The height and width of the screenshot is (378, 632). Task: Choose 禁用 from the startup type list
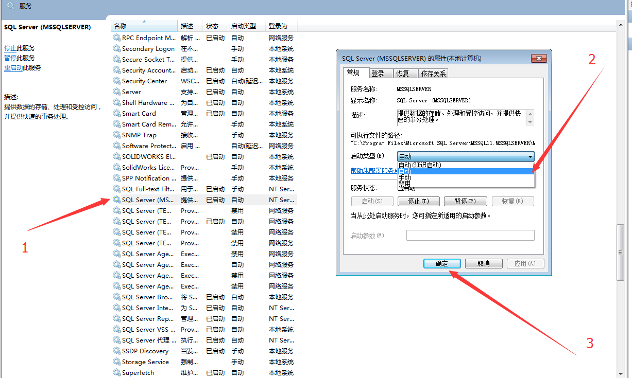(x=466, y=184)
